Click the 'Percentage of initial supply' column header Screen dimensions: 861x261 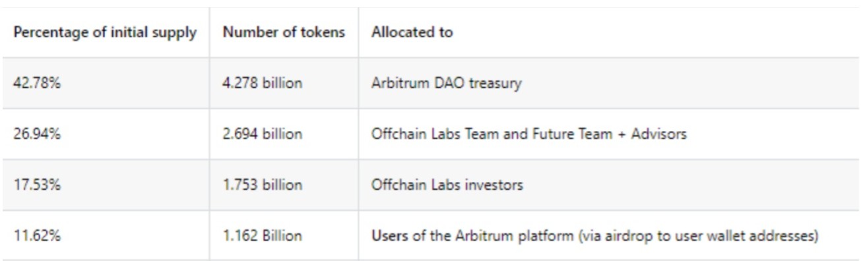[105, 32]
